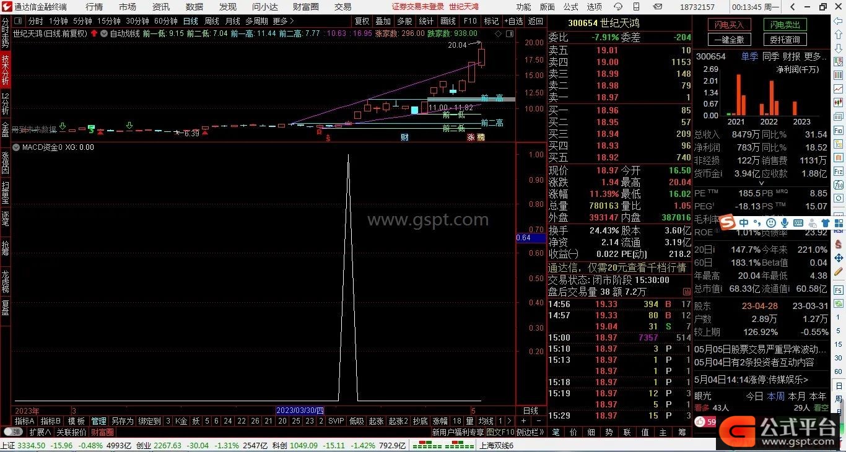Click the red up-arrow next to stock title
This screenshot has width=846, height=452.
coord(94,33)
